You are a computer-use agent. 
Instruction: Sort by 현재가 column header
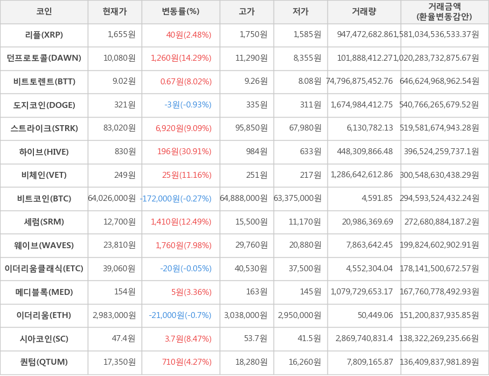115,12
